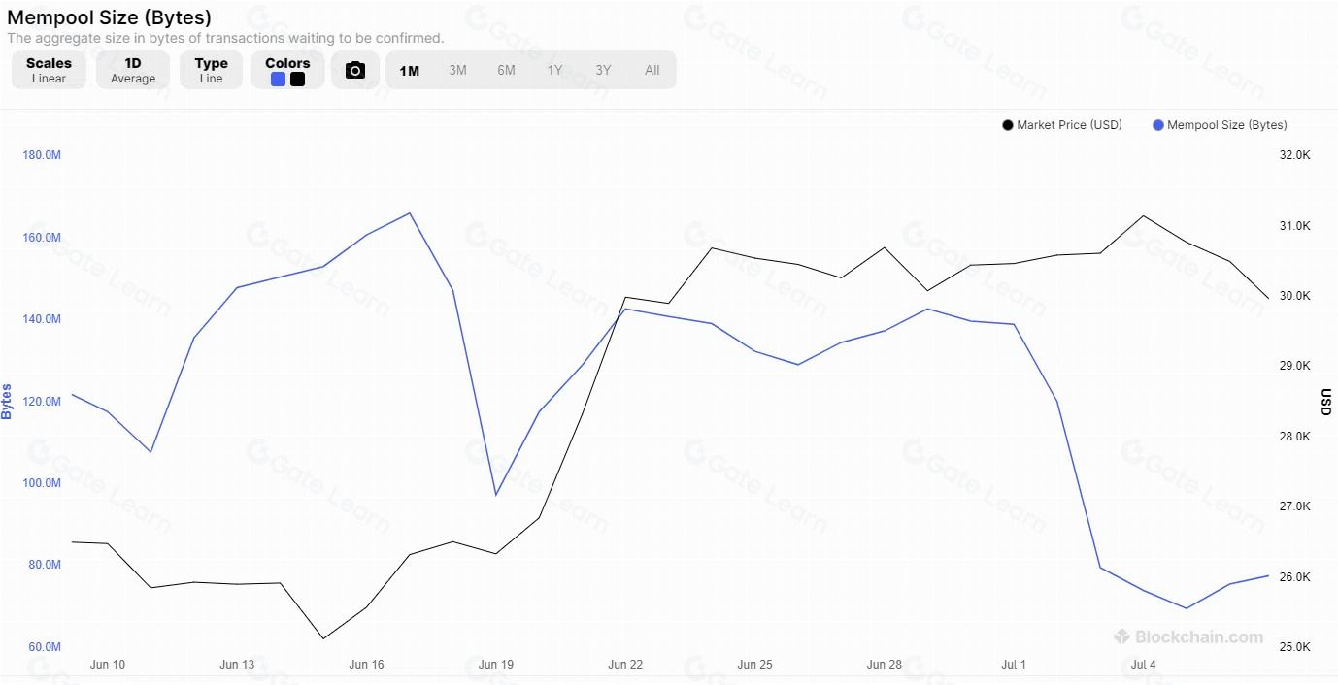Click the blue color swatch
This screenshot has height=685, width=1338.
(x=279, y=80)
